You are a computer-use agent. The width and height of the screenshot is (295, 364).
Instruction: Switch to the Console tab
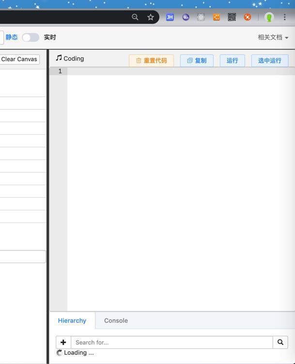tap(116, 320)
